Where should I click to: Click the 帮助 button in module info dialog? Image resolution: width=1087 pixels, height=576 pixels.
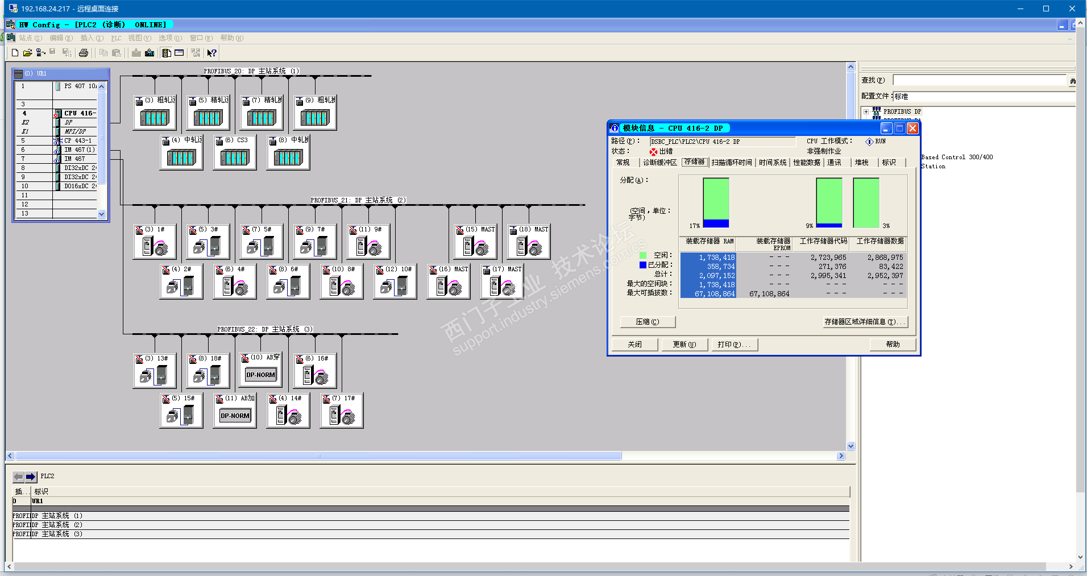point(893,345)
